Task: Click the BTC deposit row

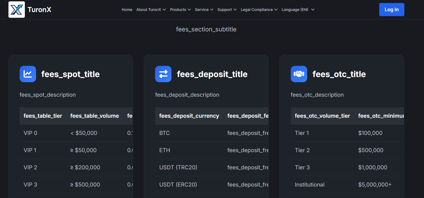Action: click(x=165, y=133)
